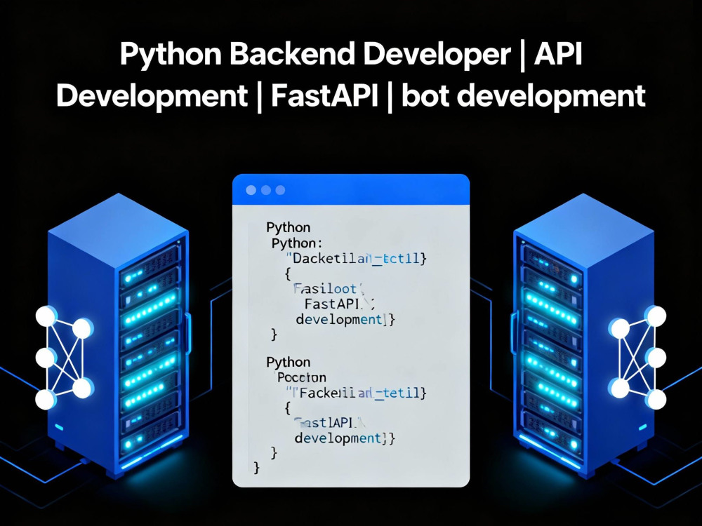Click the 'Fackerilan_tetil}' code line

(357, 393)
